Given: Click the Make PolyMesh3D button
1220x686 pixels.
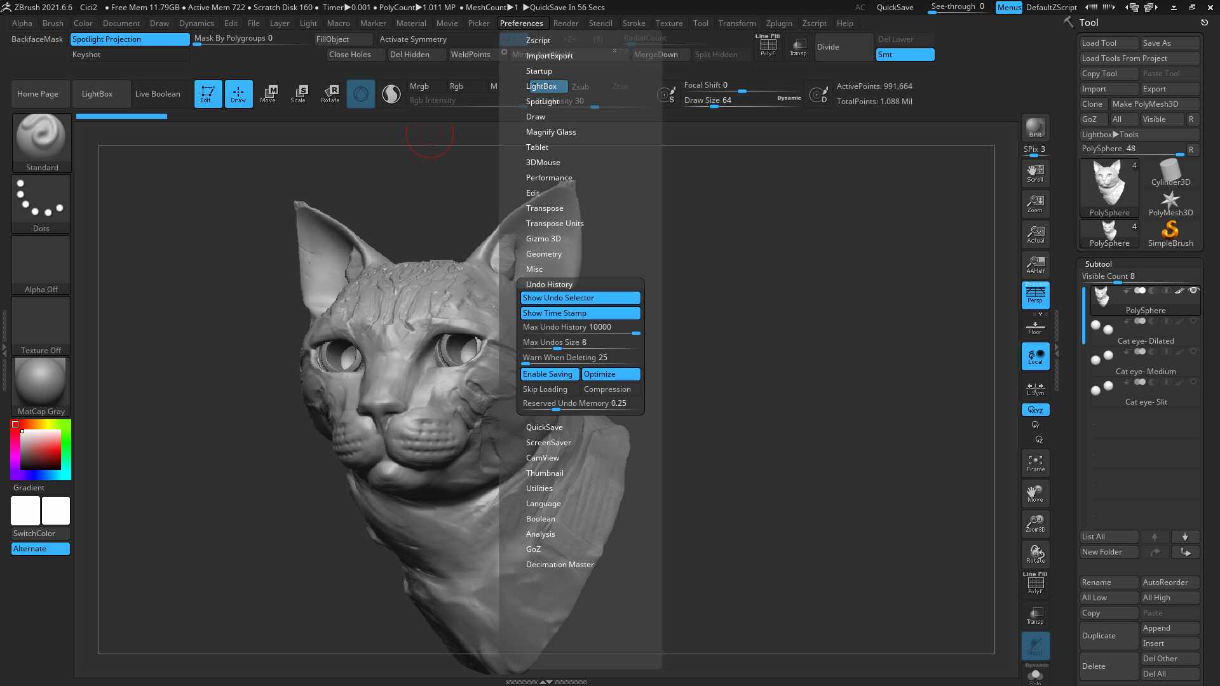Looking at the screenshot, I should (x=1154, y=104).
